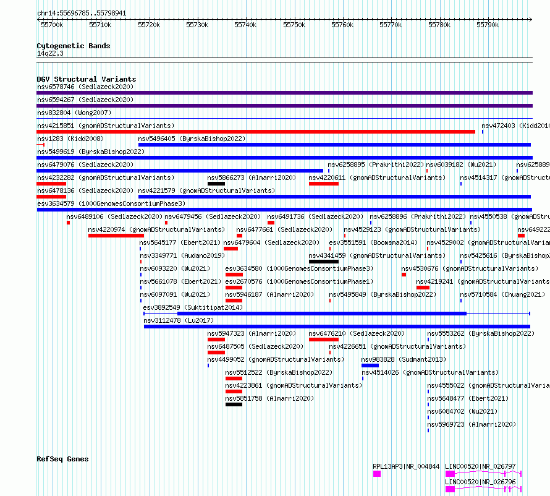Click the nsv6478136 (Sedlazeck2020) label

(x=85, y=190)
